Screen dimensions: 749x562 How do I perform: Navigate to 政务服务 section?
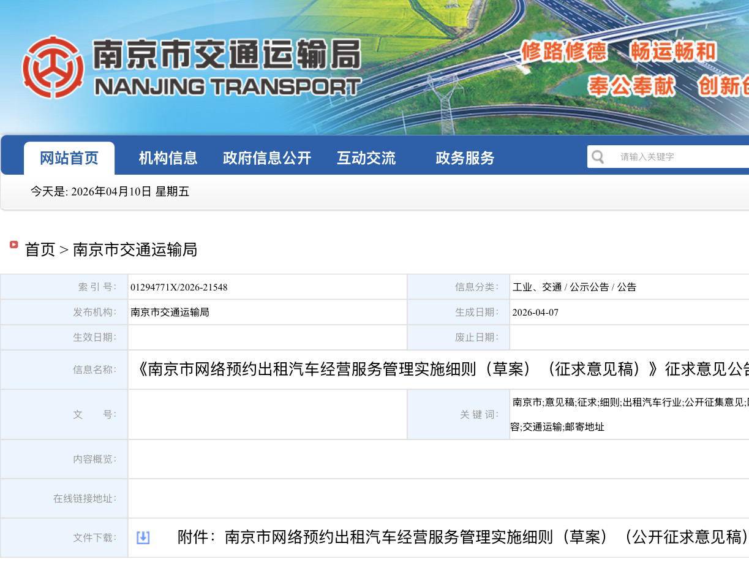click(465, 158)
